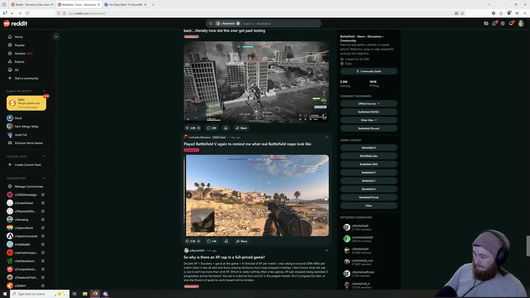This screenshot has height=298, width=530.
Task: Go back with the browser back arrow
Action: [12, 13]
